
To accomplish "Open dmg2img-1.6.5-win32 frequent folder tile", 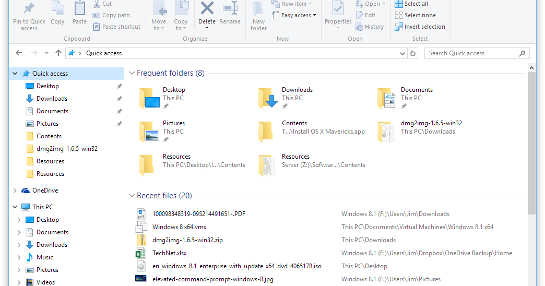I will tap(420, 132).
